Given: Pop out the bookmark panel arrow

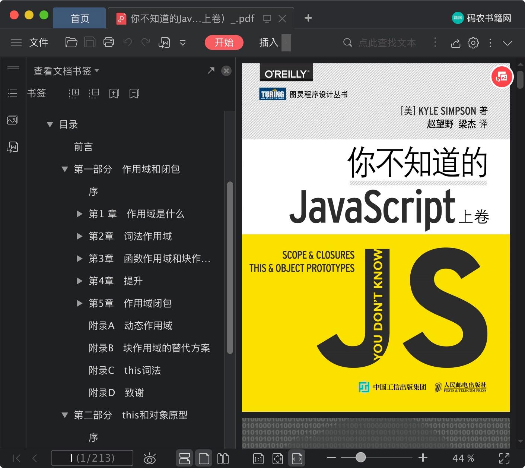Looking at the screenshot, I should click(211, 70).
